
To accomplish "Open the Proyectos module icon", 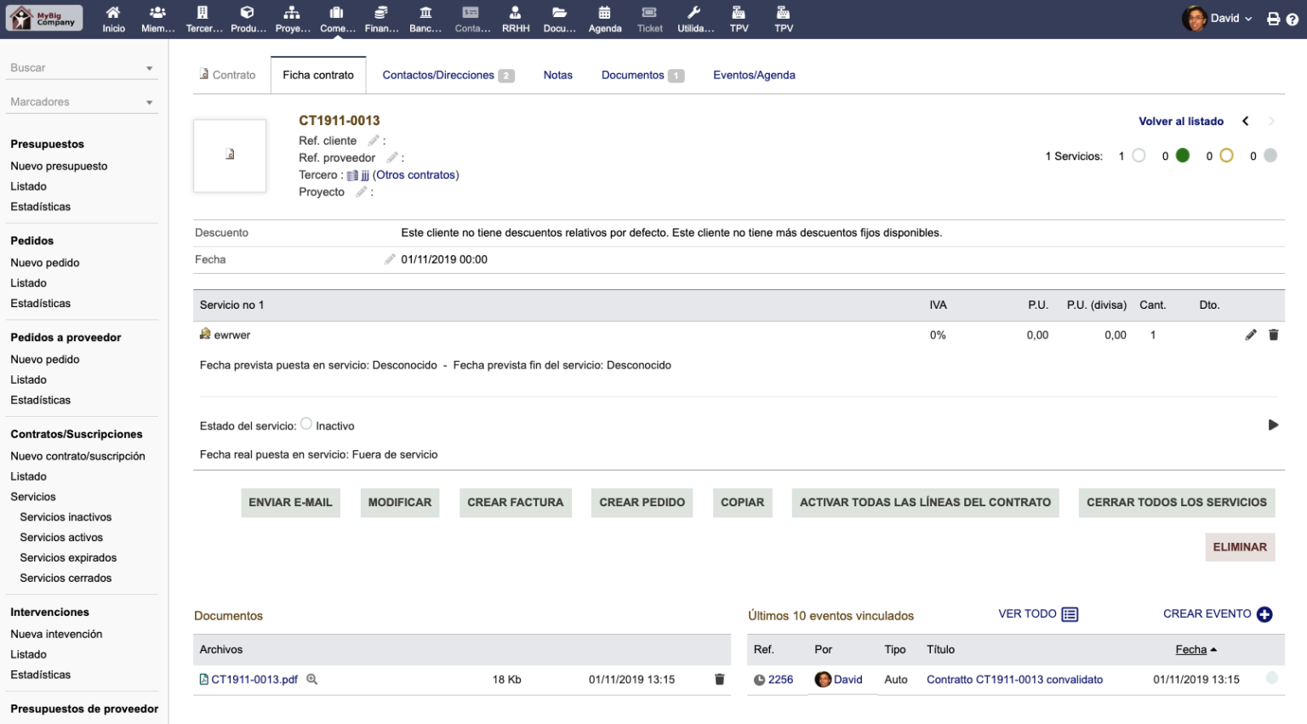I will click(x=292, y=13).
